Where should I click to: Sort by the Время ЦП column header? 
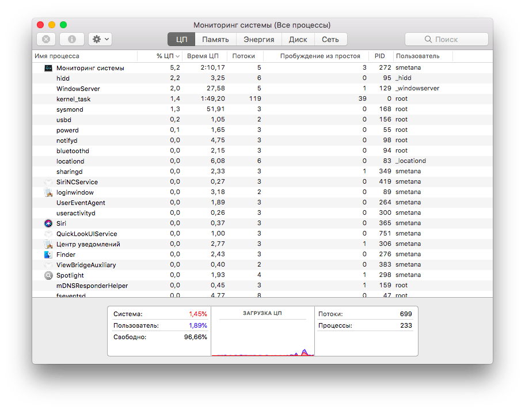tap(204, 56)
